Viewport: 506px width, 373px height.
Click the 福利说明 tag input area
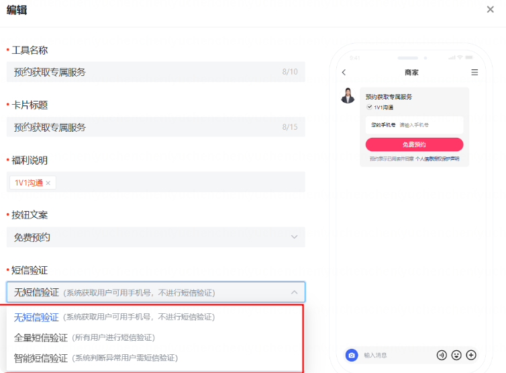tap(156, 182)
